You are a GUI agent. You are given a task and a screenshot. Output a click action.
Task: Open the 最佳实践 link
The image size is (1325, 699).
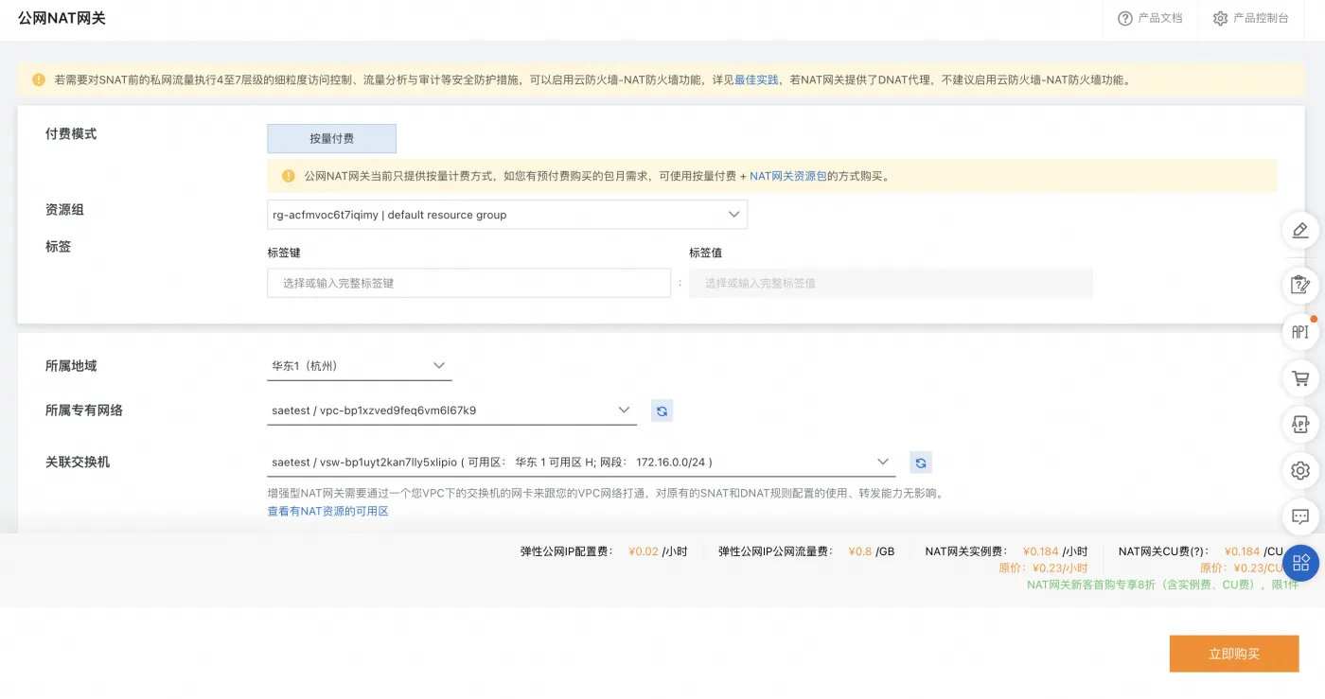coord(756,80)
